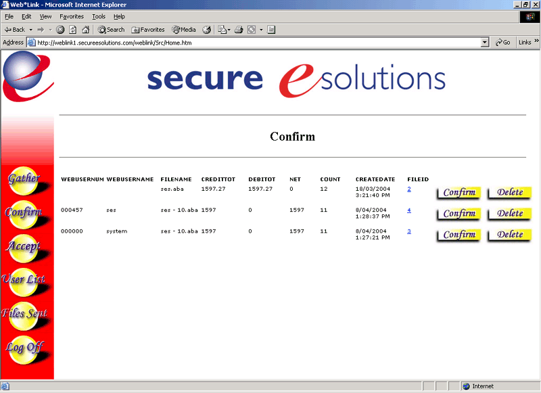Viewport: 541px width, 393px height.
Task: Confirm the ses.aba file row
Action: (458, 193)
